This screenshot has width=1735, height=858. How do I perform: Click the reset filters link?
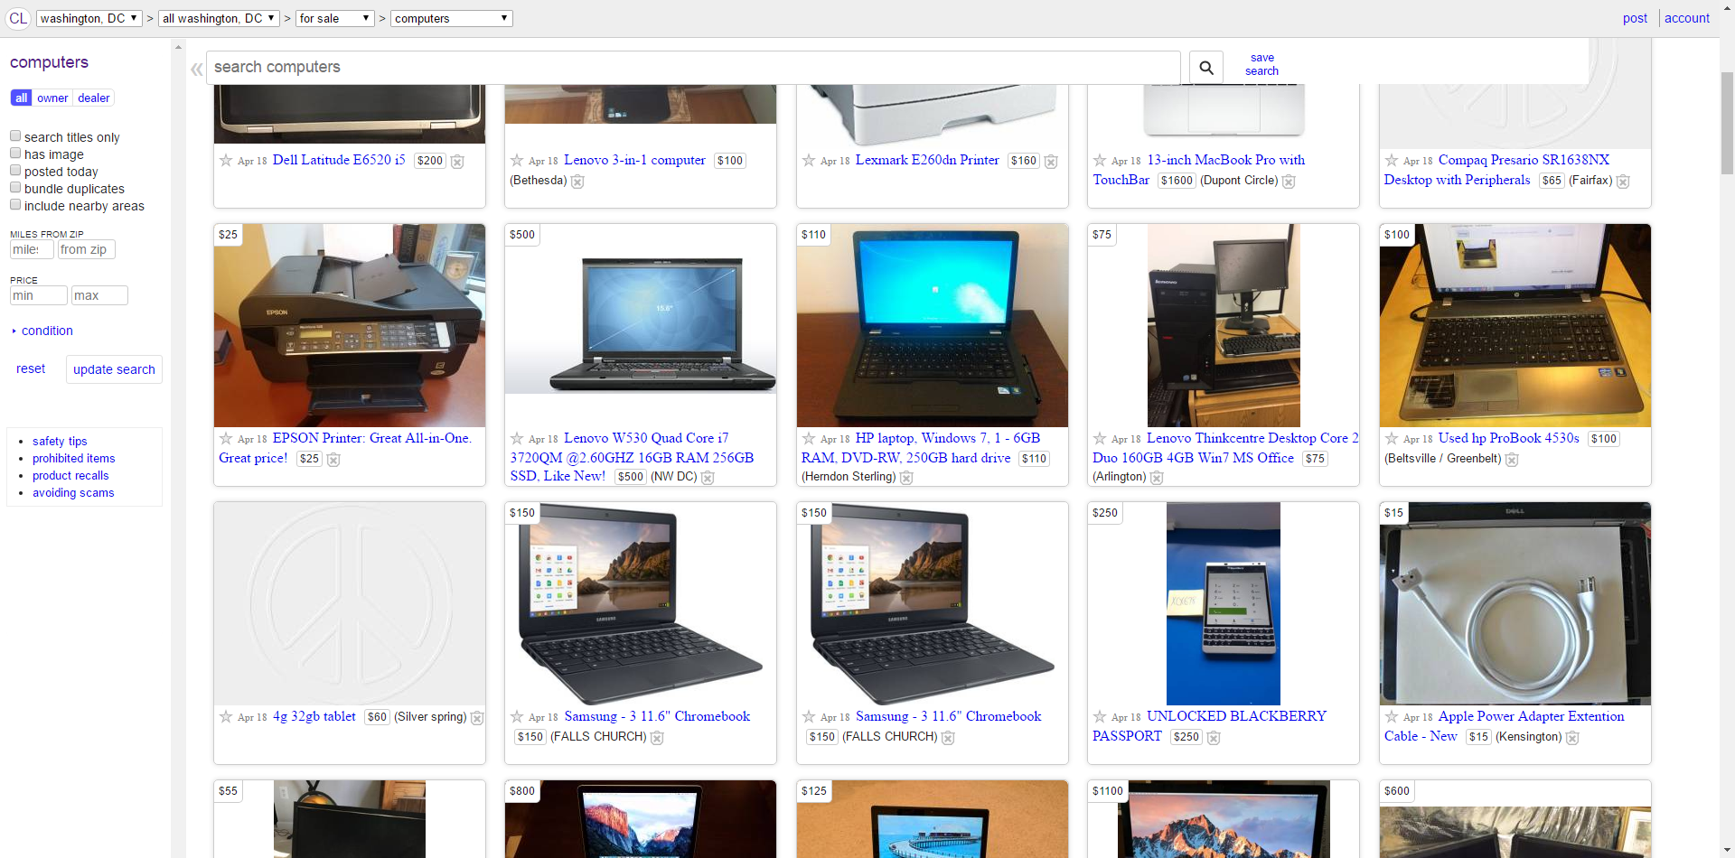pyautogui.click(x=31, y=368)
